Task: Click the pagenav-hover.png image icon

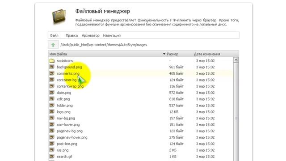Action: 52,137
